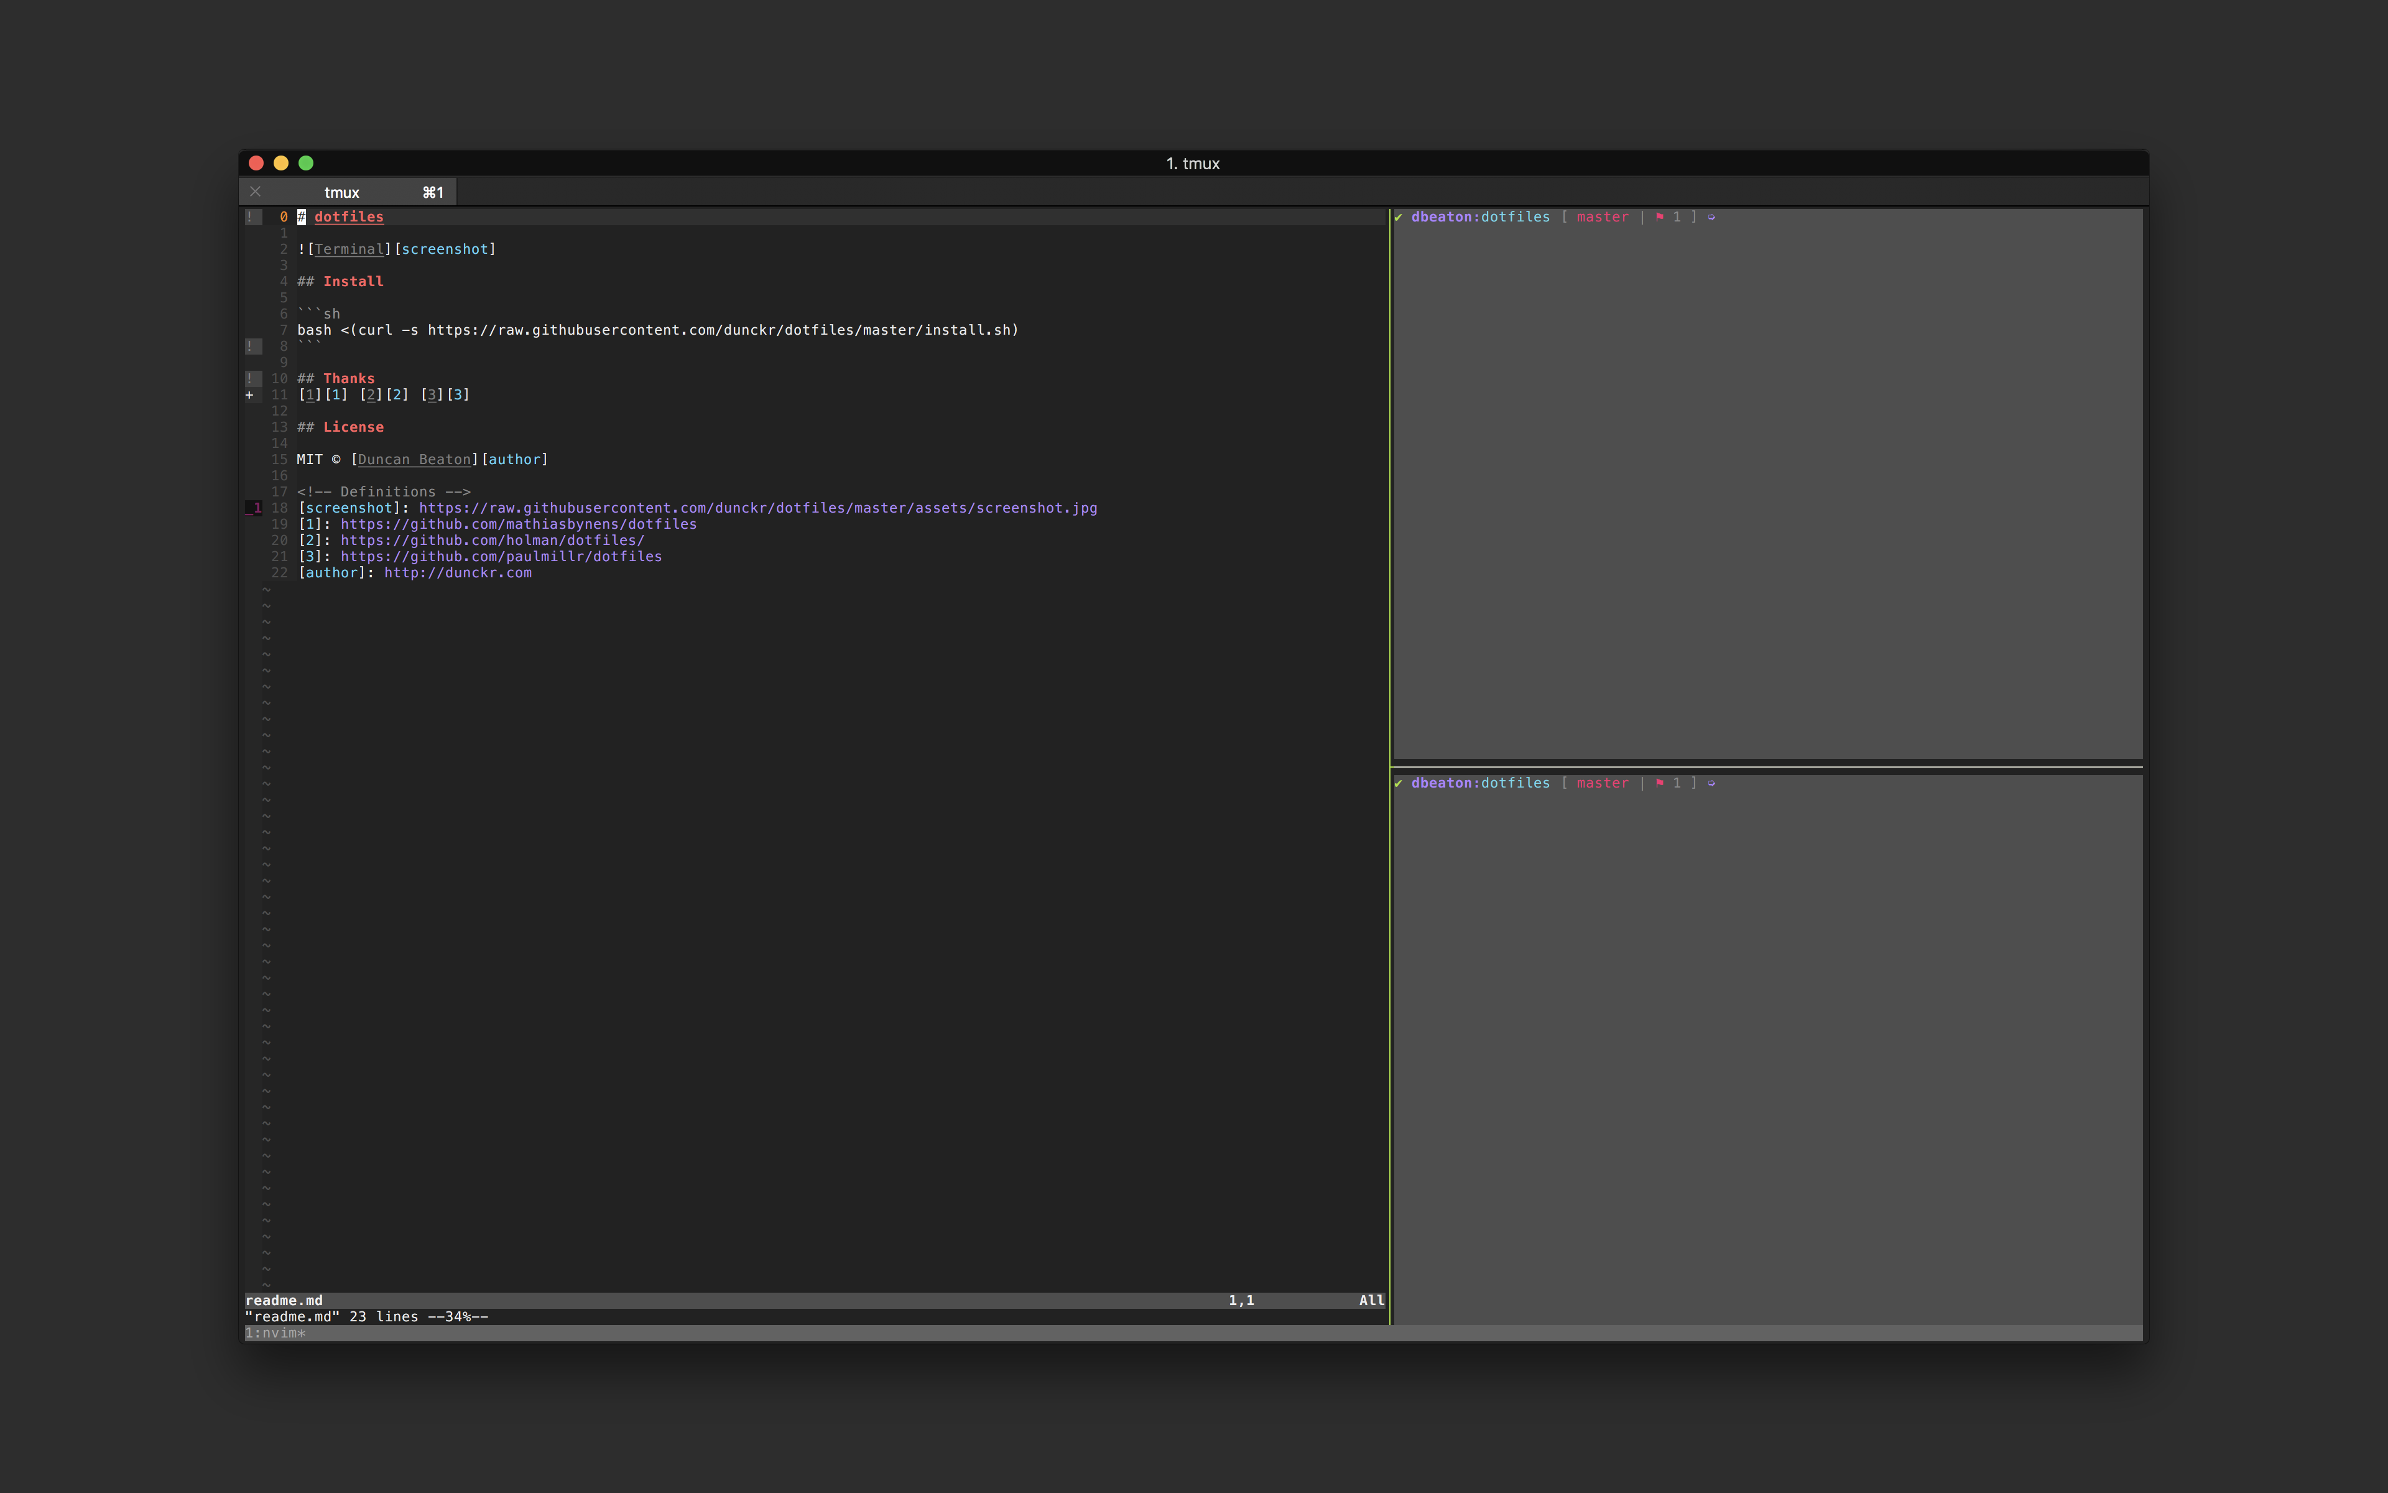Click the holman/dotfiles GitHub URL
Image resolution: width=2388 pixels, height=1493 pixels.
click(491, 540)
